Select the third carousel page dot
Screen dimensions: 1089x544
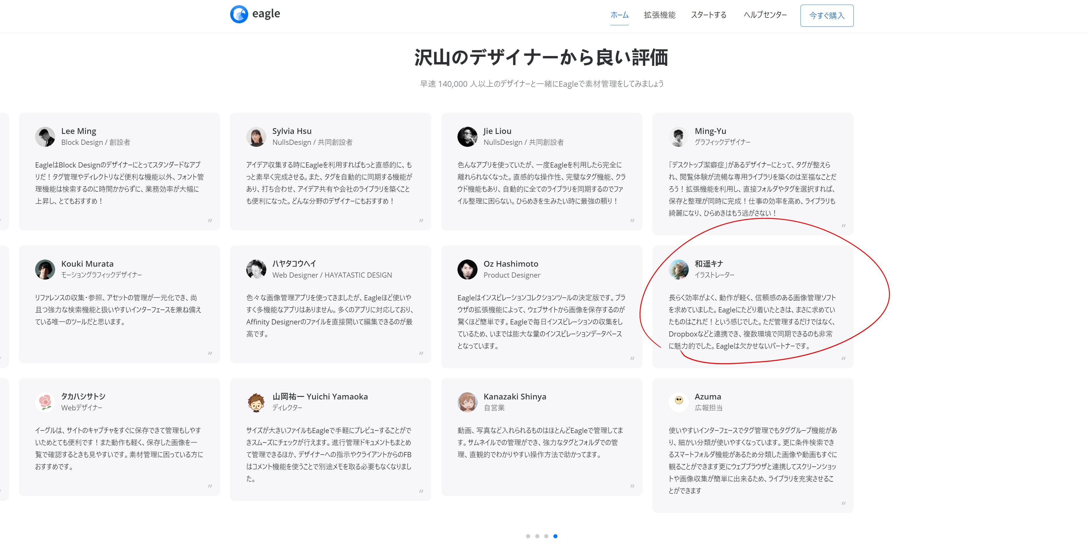(546, 536)
